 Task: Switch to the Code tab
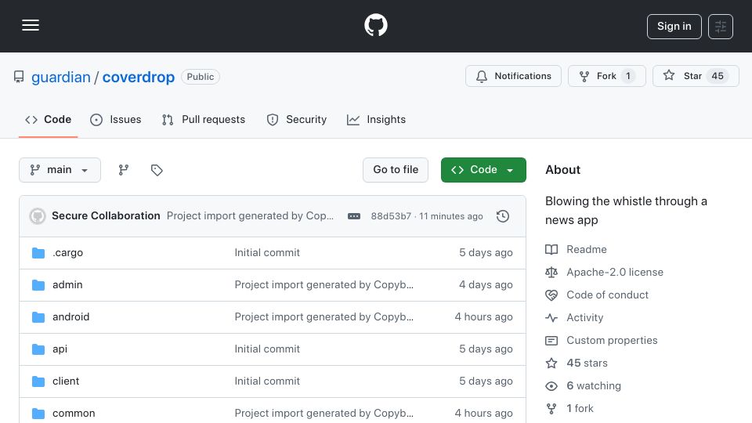point(48,119)
